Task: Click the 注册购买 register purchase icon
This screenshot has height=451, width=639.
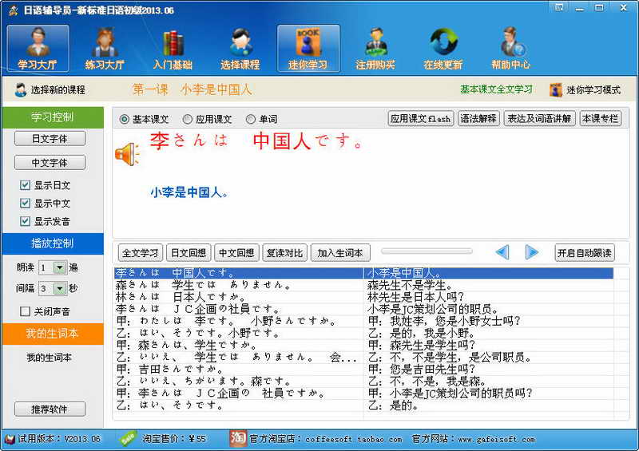Action: click(x=375, y=48)
